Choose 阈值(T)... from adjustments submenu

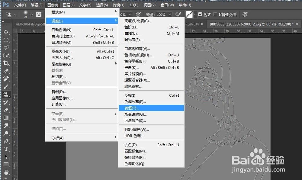[151, 108]
